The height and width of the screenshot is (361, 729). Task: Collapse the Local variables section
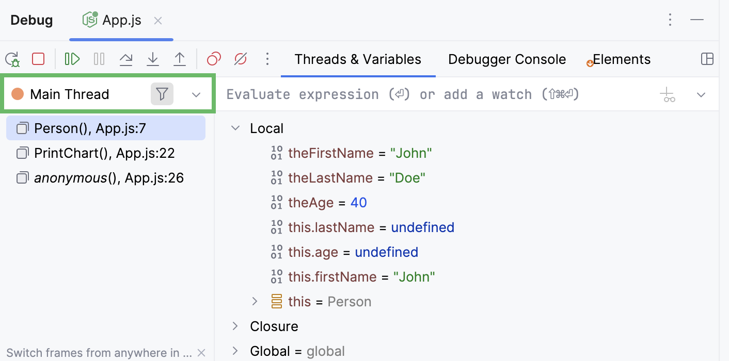coord(235,128)
